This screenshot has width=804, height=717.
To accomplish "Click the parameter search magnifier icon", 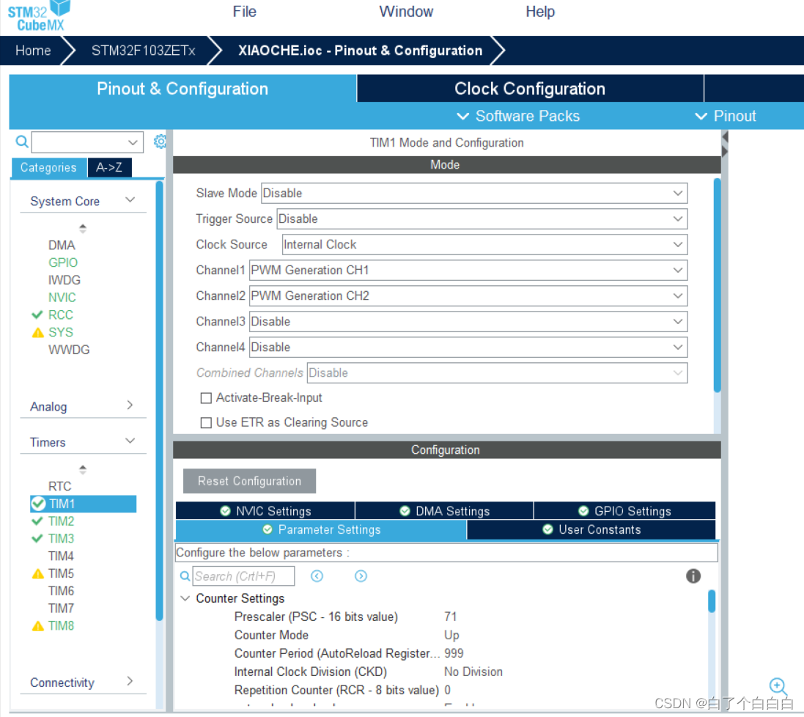I will [185, 576].
